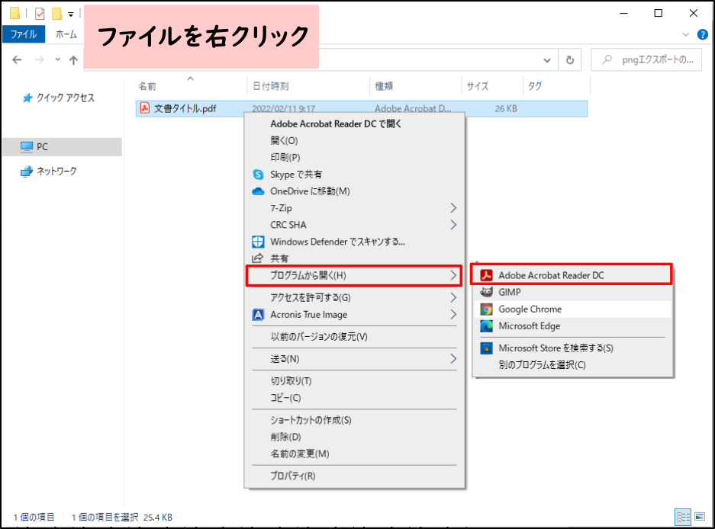Click the search magnifier icon
715x529 pixels.
pos(607,59)
